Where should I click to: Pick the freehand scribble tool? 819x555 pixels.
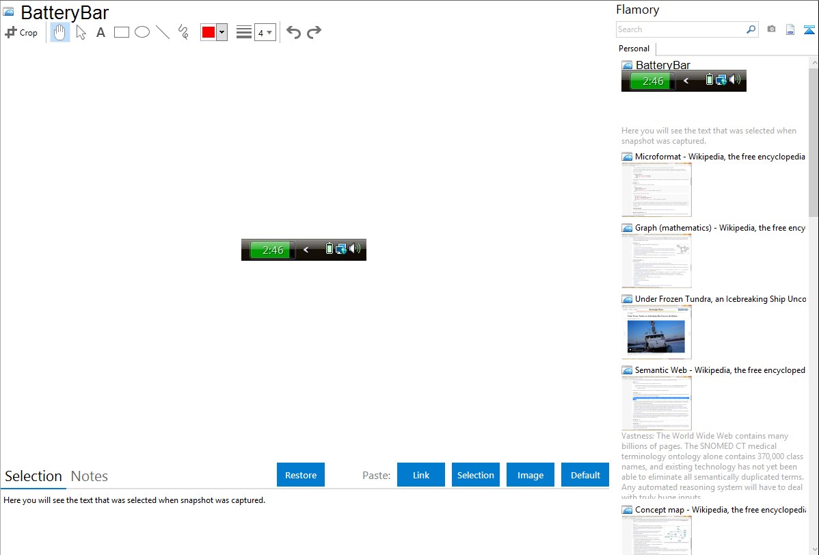[183, 32]
